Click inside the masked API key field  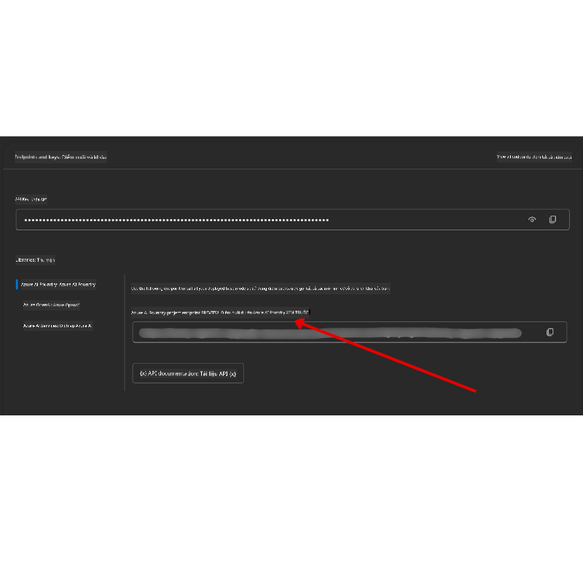[293, 220]
